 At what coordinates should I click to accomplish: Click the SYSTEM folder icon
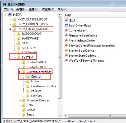19,57
